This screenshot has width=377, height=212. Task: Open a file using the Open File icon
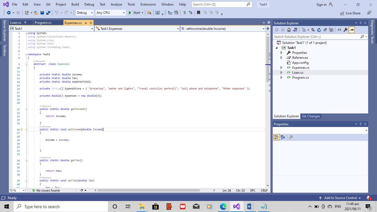tap(36, 13)
